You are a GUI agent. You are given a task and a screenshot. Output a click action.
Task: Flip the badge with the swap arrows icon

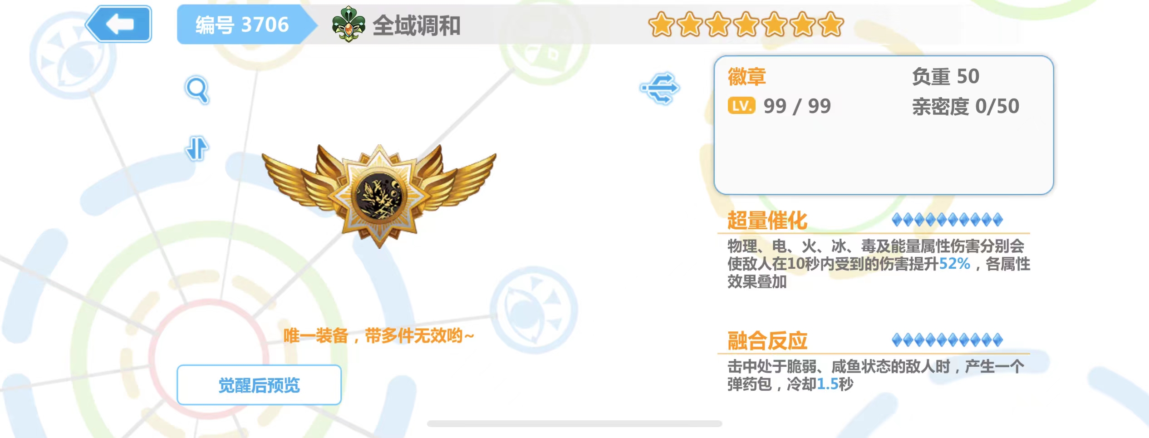[x=197, y=148]
